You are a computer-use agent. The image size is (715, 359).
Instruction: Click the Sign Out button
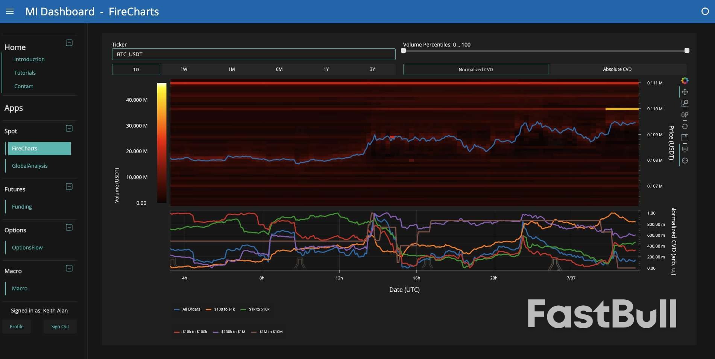[x=60, y=327]
